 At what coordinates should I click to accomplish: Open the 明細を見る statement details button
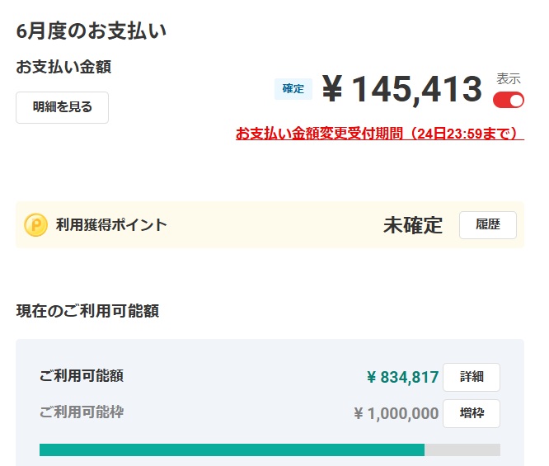[x=62, y=107]
